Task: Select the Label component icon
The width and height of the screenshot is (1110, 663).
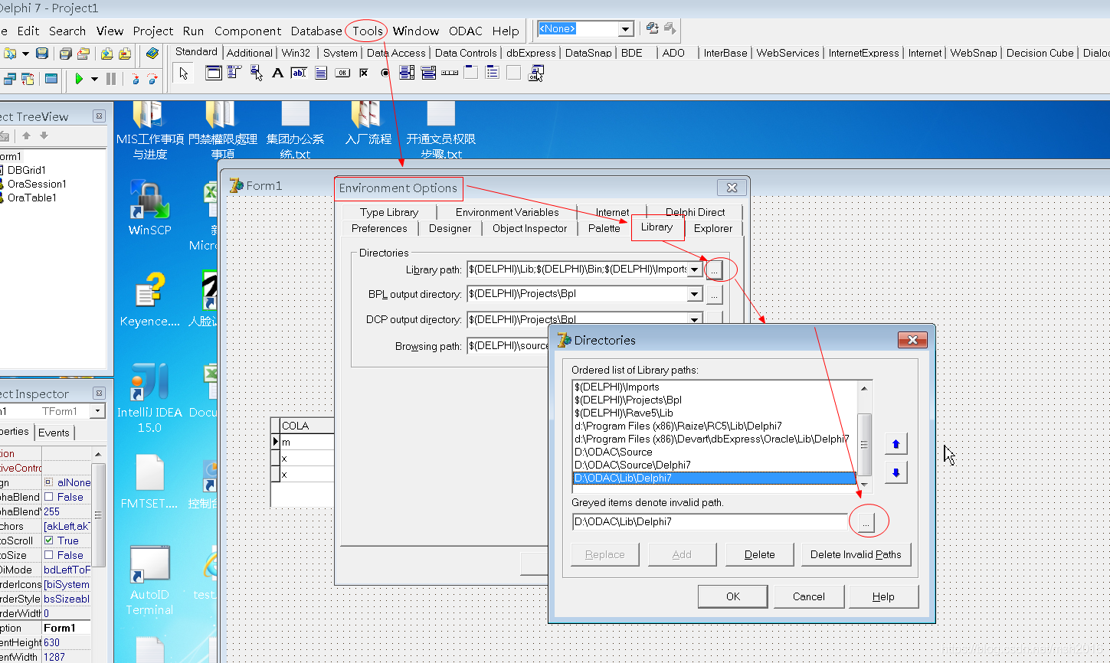Action: click(x=277, y=73)
